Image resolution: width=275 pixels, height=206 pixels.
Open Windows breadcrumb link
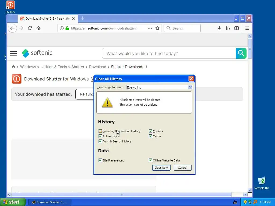click(28, 67)
